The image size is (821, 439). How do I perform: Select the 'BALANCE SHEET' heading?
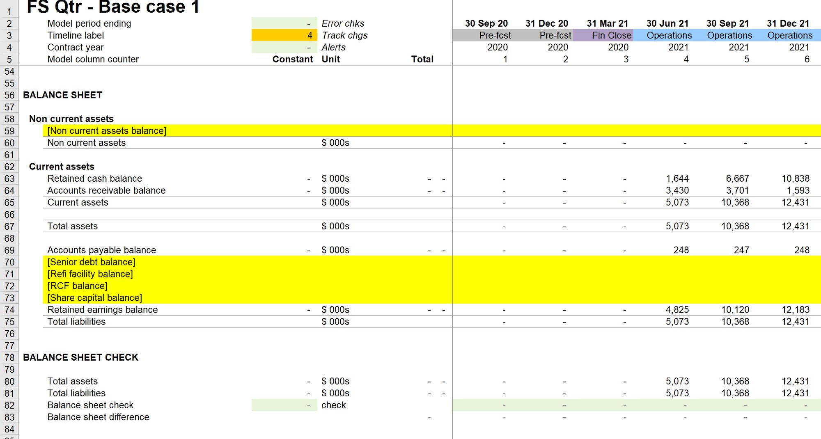62,95
